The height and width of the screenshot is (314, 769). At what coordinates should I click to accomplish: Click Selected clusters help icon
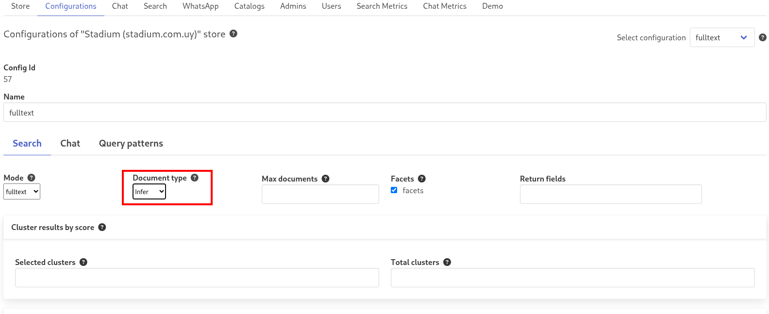[84, 262]
